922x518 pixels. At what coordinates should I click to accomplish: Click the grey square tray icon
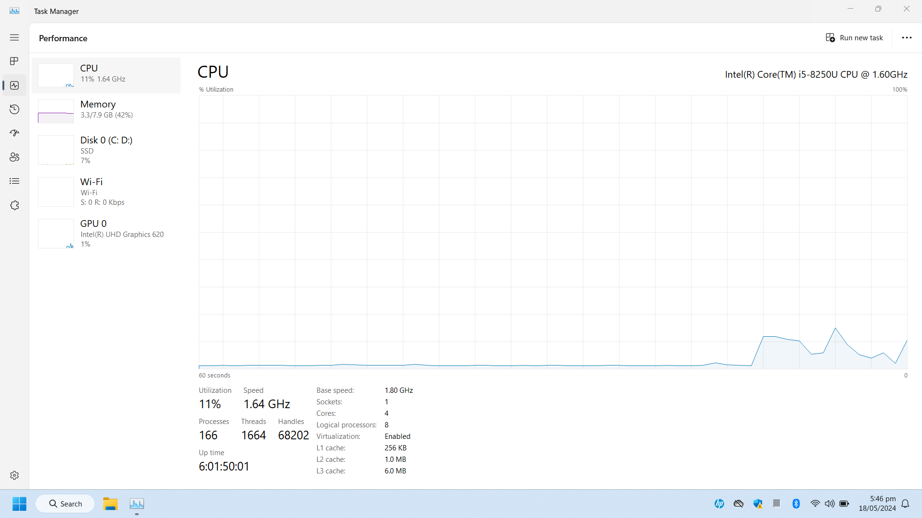pyautogui.click(x=776, y=503)
